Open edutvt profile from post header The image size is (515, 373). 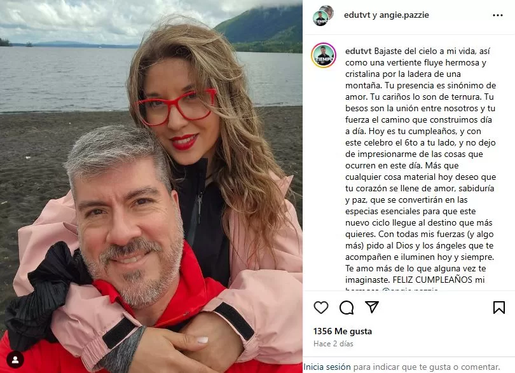pyautogui.click(x=357, y=15)
